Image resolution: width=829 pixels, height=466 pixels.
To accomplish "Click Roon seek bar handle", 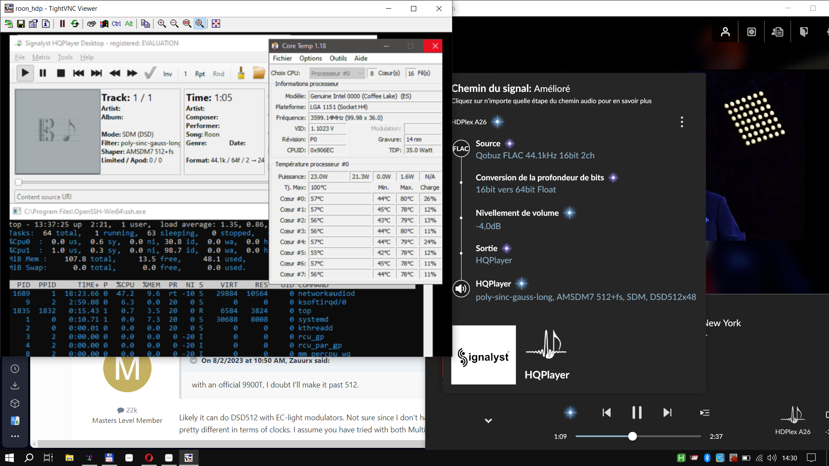I will click(x=632, y=436).
